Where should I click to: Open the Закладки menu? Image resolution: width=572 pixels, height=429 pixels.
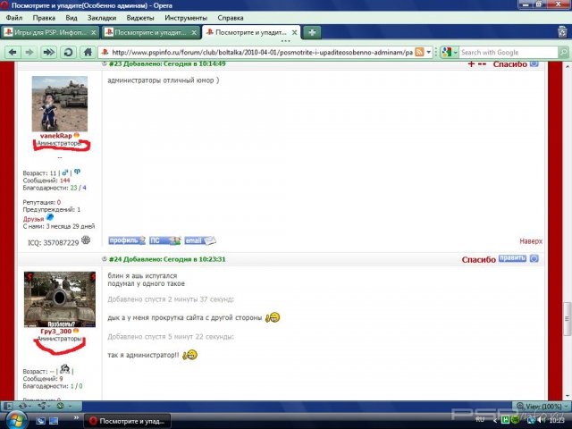pyautogui.click(x=101, y=17)
